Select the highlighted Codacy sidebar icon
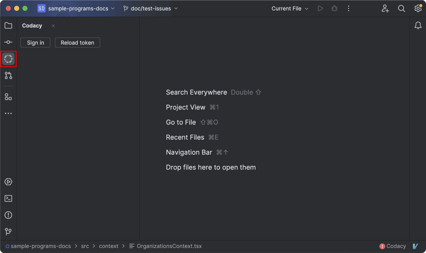The height and width of the screenshot is (253, 426). (8, 59)
